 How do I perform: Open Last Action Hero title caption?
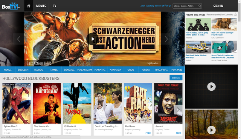point(39,63)
